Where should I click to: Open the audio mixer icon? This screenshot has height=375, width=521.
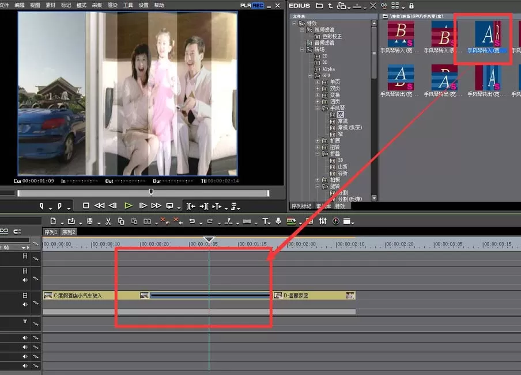[323, 221]
